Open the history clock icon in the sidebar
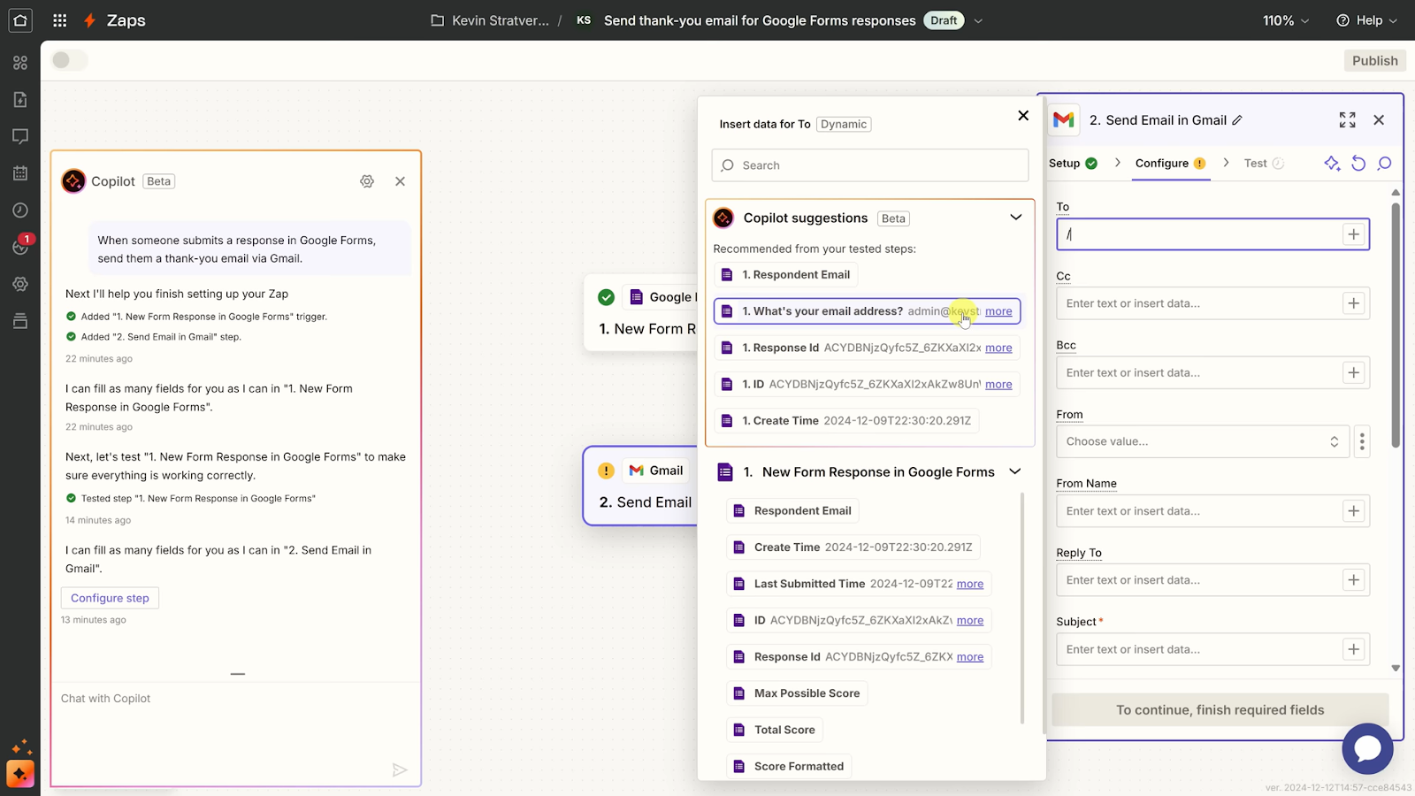1415x796 pixels. coord(20,210)
